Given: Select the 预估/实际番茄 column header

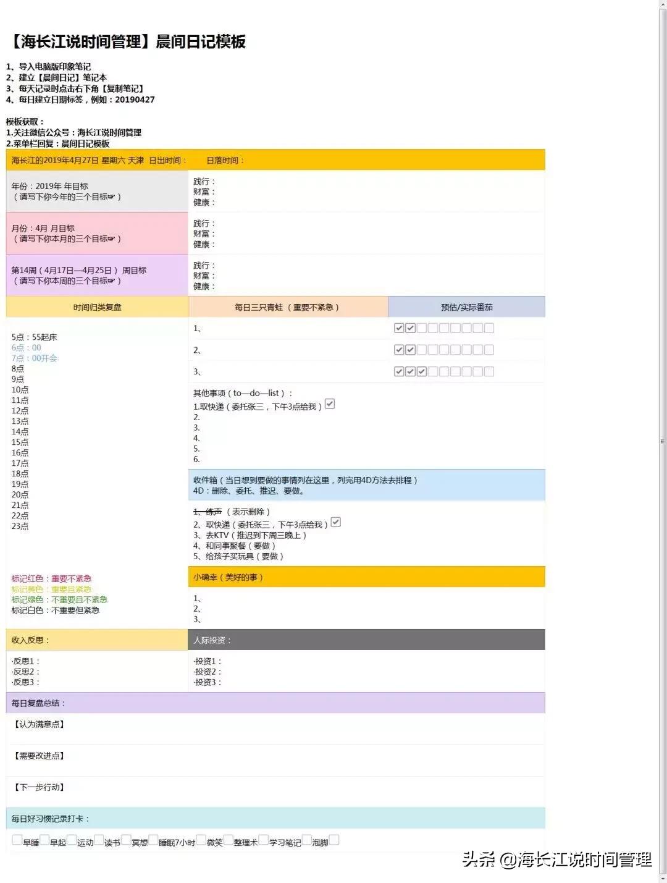Looking at the screenshot, I should coord(466,306).
